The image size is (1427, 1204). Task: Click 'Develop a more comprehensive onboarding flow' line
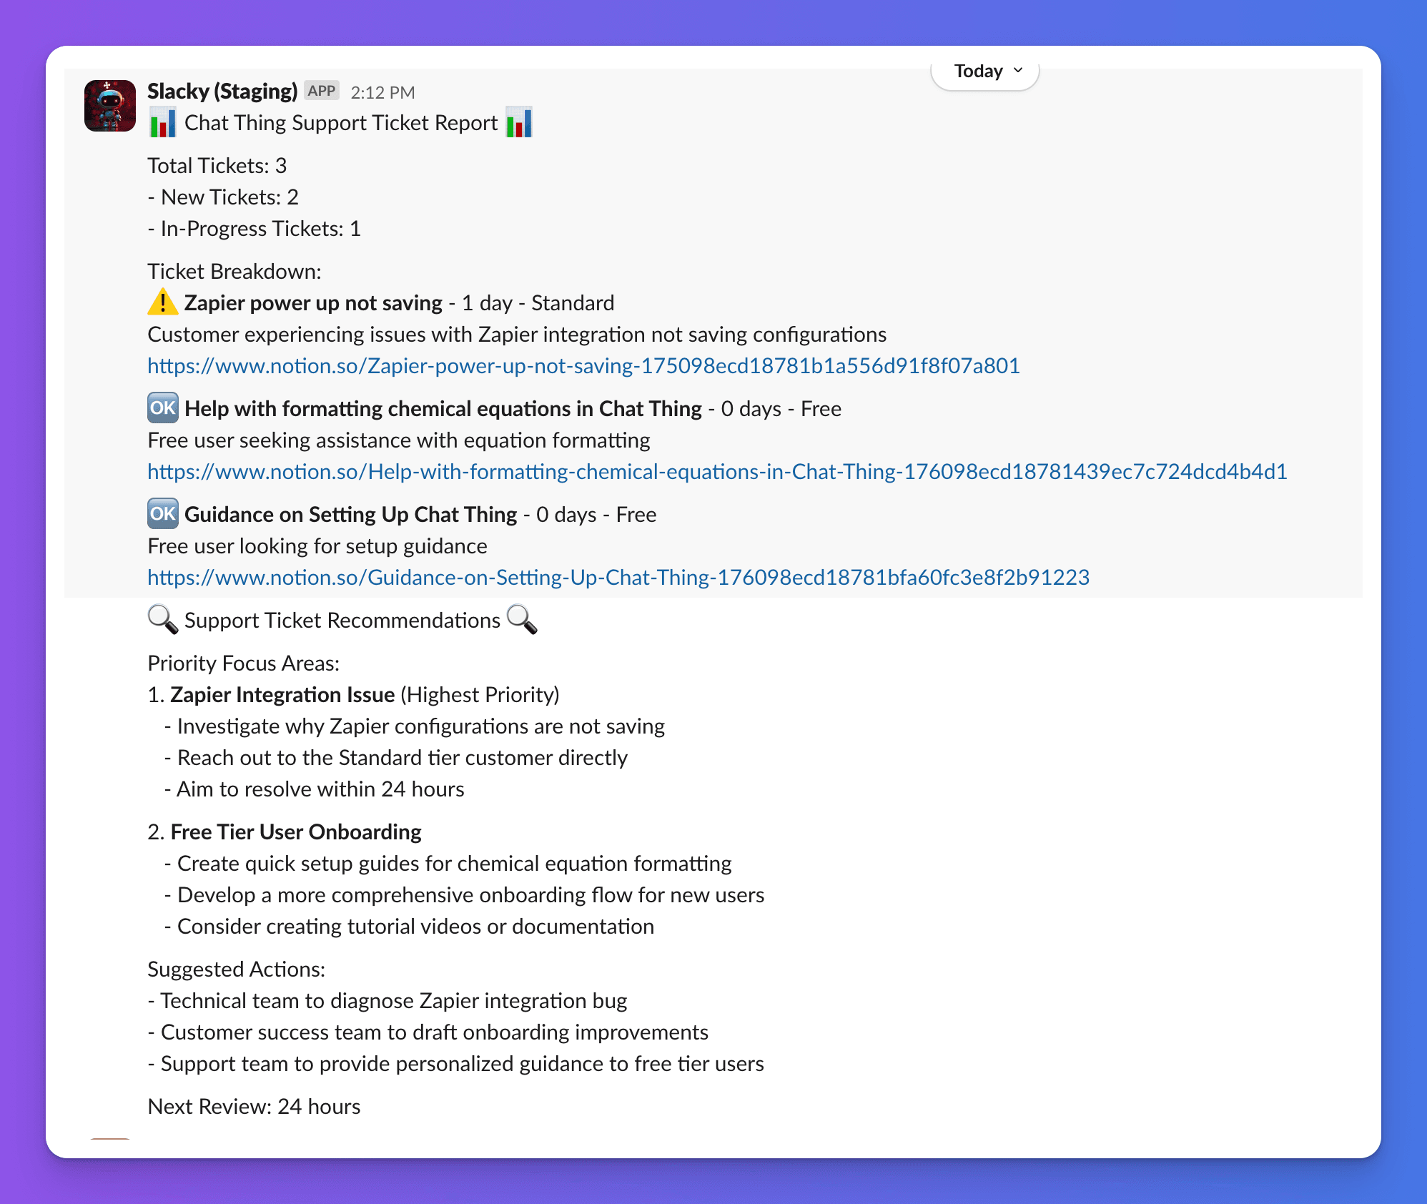click(471, 895)
